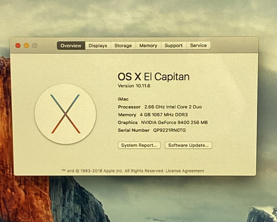Viewport: 277px width, 222px height.
Task: Go to the Memory tab
Action: coord(148,45)
